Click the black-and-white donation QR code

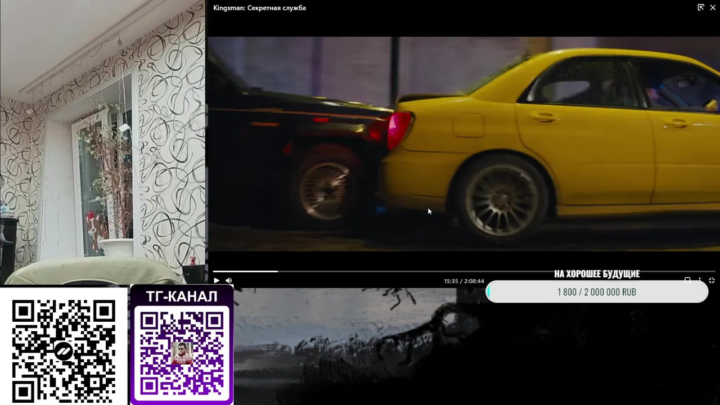point(64,351)
